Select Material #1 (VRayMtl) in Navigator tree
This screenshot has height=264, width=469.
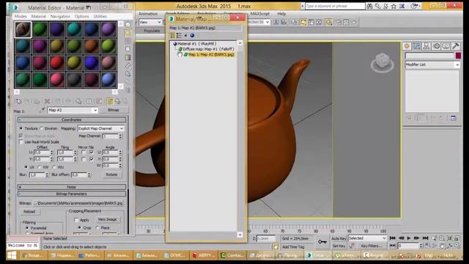pyautogui.click(x=196, y=44)
